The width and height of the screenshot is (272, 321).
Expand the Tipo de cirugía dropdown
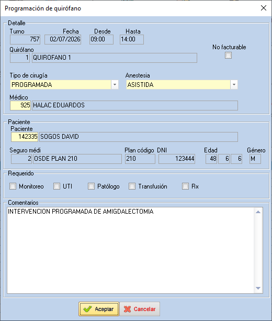(115, 84)
